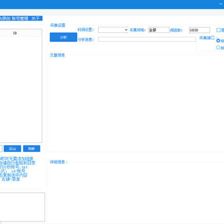The image size is (224, 224).
Task: Open the 账号管理 menu
Action: (20, 19)
